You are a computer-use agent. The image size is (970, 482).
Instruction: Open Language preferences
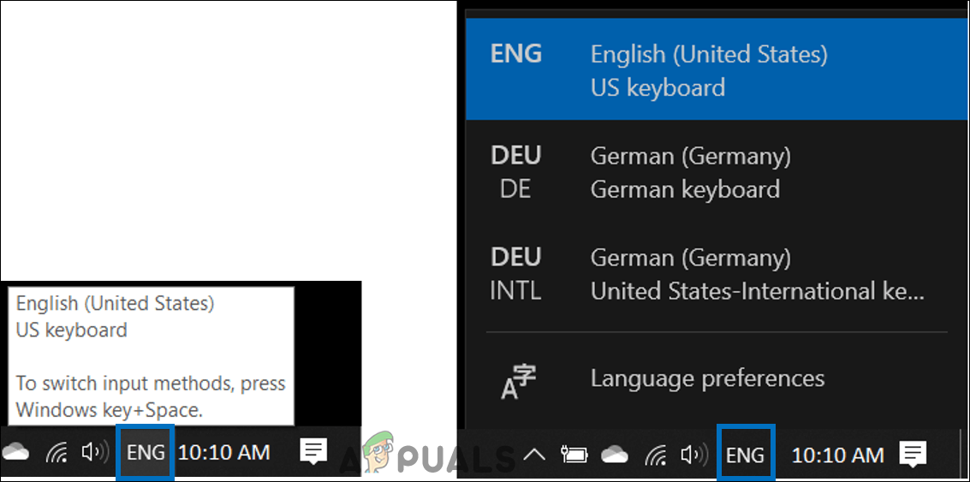tap(707, 378)
